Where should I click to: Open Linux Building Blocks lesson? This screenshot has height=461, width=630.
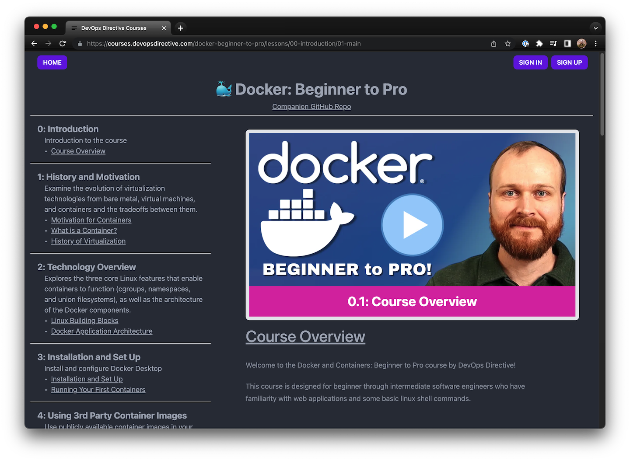84,321
